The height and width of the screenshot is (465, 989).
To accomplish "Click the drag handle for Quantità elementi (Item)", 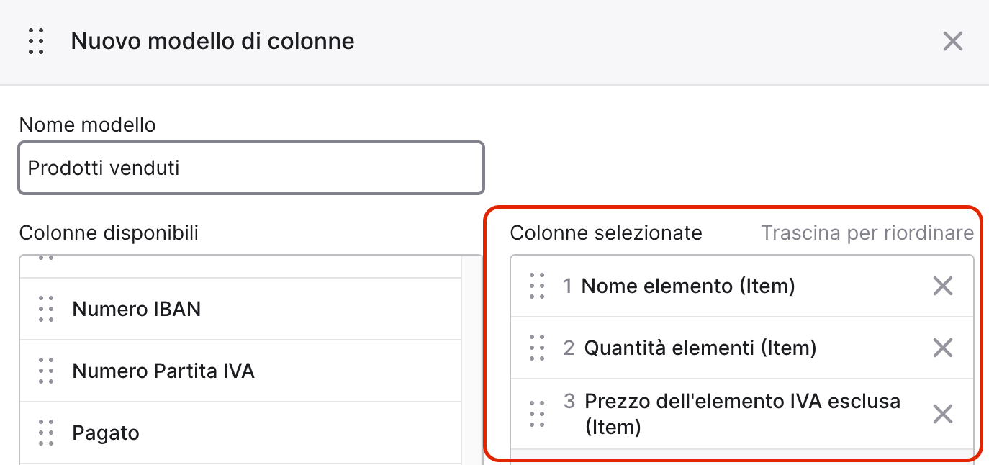I will 537,348.
